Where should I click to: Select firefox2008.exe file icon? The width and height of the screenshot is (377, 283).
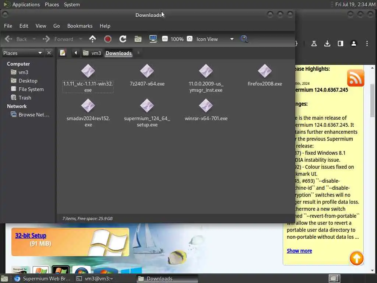pos(265,71)
